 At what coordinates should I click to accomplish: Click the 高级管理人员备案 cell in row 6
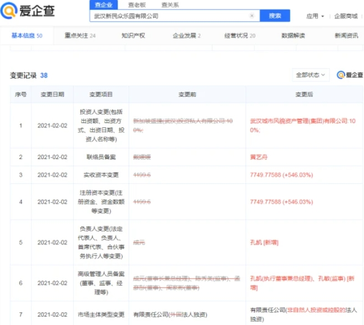click(101, 283)
